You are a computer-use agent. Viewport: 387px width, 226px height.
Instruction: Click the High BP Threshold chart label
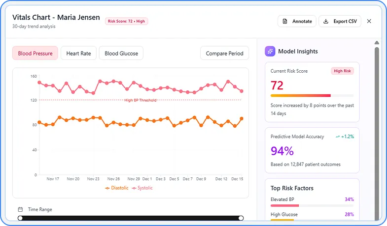click(x=141, y=100)
